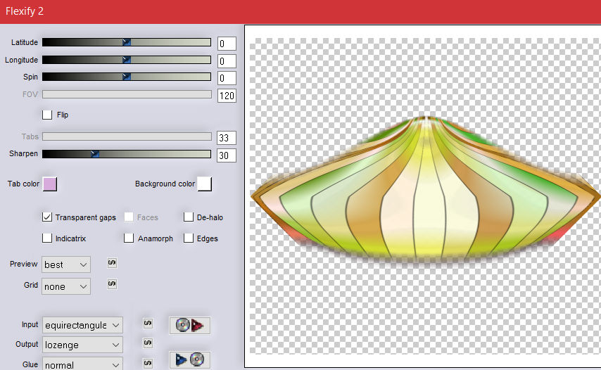Click the Sharpen slider handle

(95, 153)
